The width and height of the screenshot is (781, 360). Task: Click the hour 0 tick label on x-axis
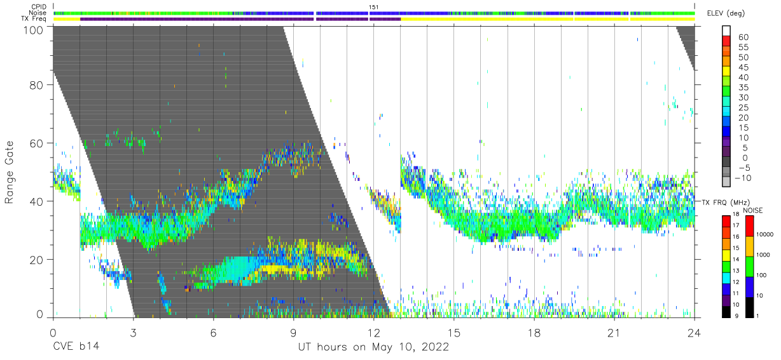[x=53, y=332]
